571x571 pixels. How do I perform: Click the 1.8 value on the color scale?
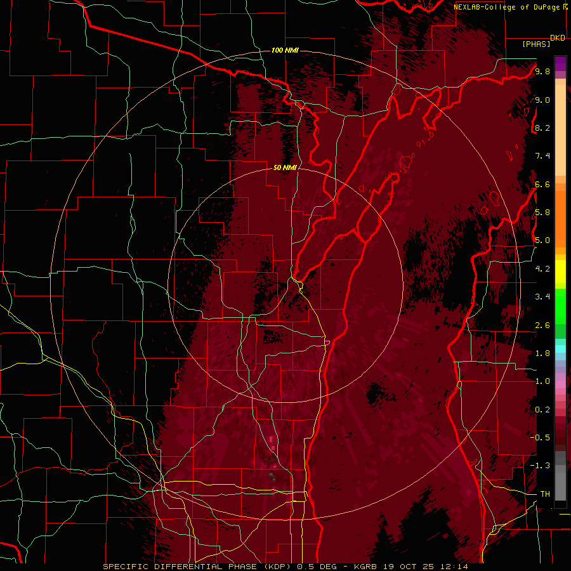click(x=542, y=353)
